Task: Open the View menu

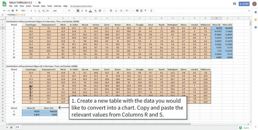Action: [x=22, y=6]
